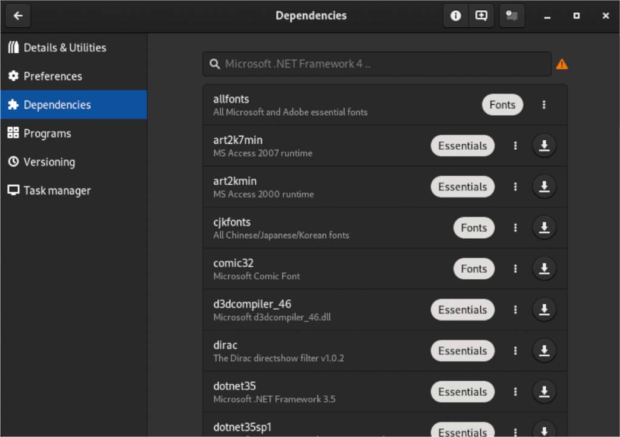Click the Fonts badge on allfonts
Viewport: 620px width, 437px height.
click(502, 104)
